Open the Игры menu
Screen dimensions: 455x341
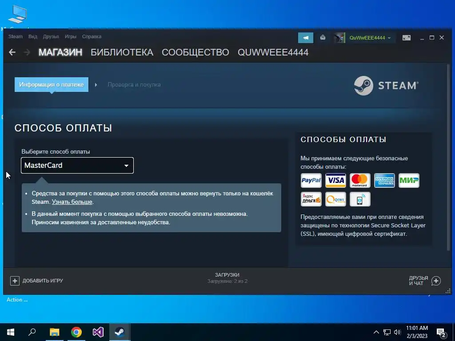pyautogui.click(x=71, y=36)
